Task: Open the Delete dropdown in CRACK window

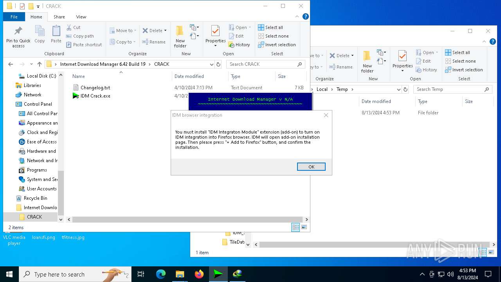Action: [155, 31]
